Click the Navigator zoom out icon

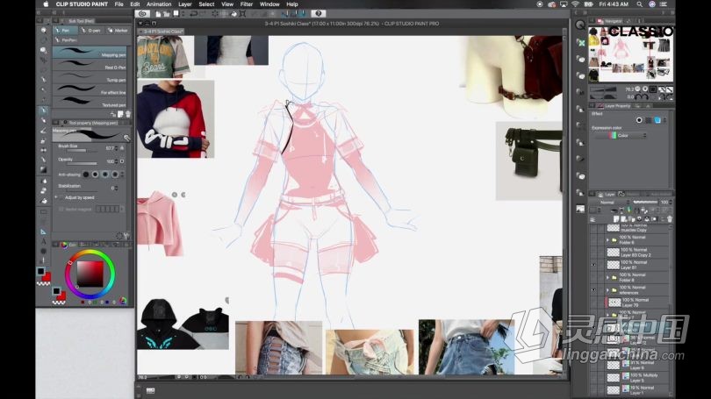637,89
